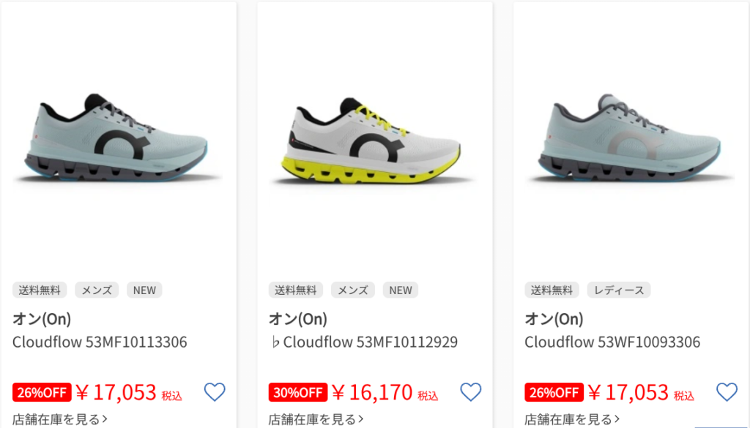Image resolution: width=750 pixels, height=428 pixels.
Task: Click the 26%OFF badge on first product
Action: click(x=42, y=392)
